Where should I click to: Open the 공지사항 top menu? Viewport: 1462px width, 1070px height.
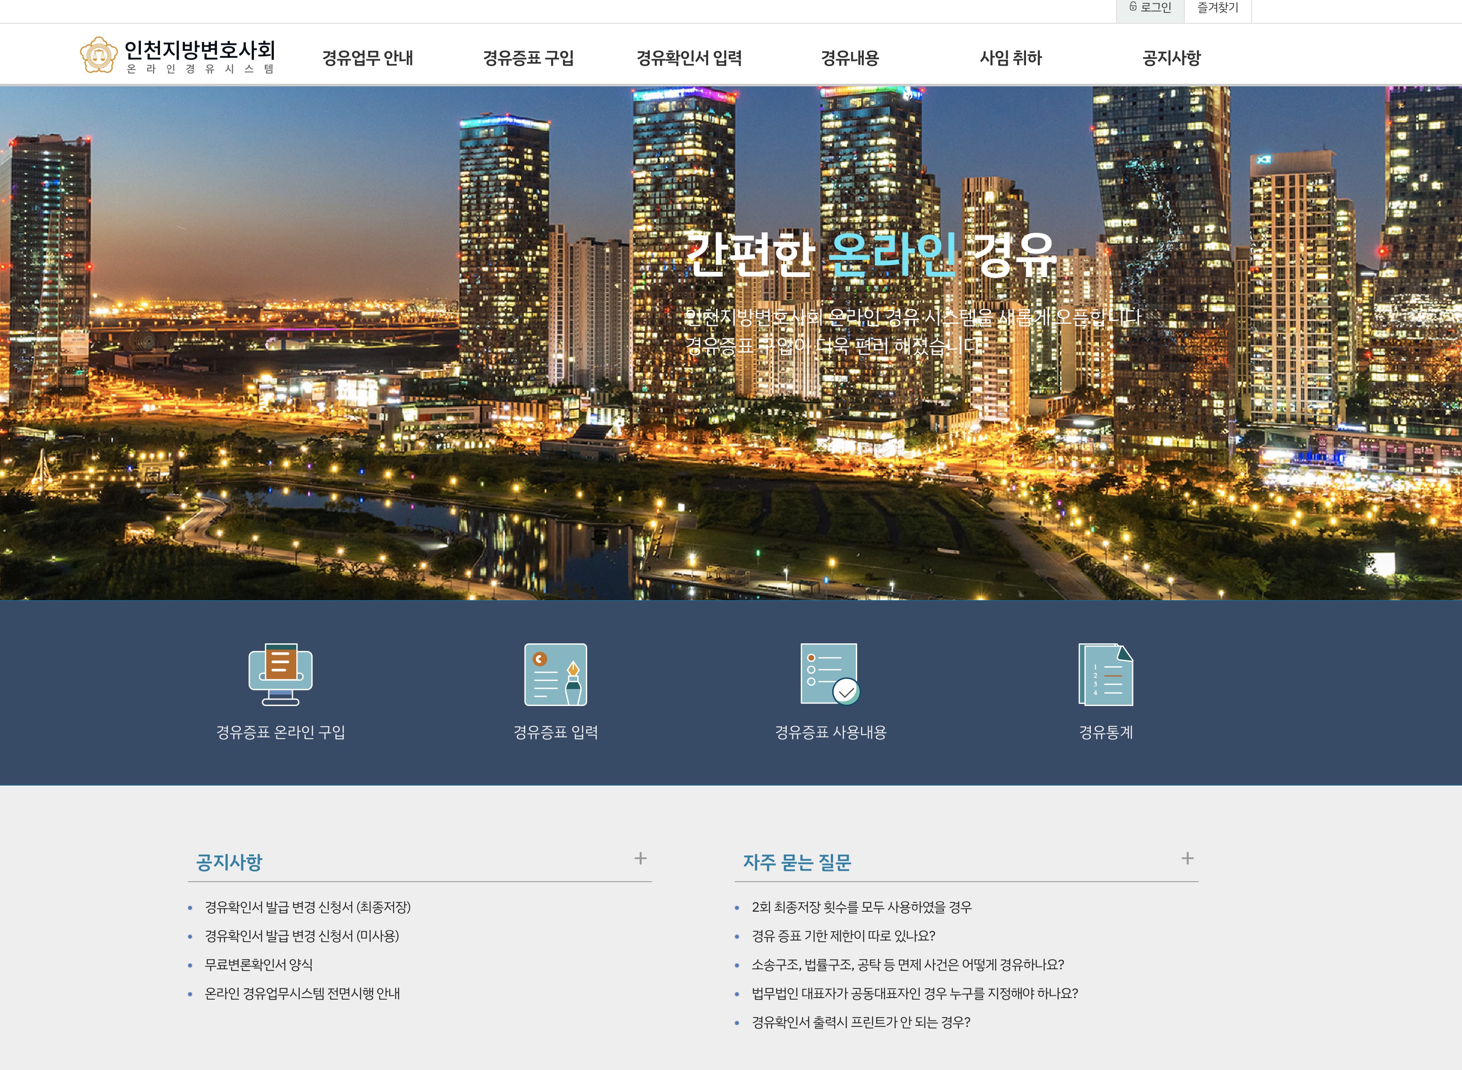click(x=1171, y=58)
